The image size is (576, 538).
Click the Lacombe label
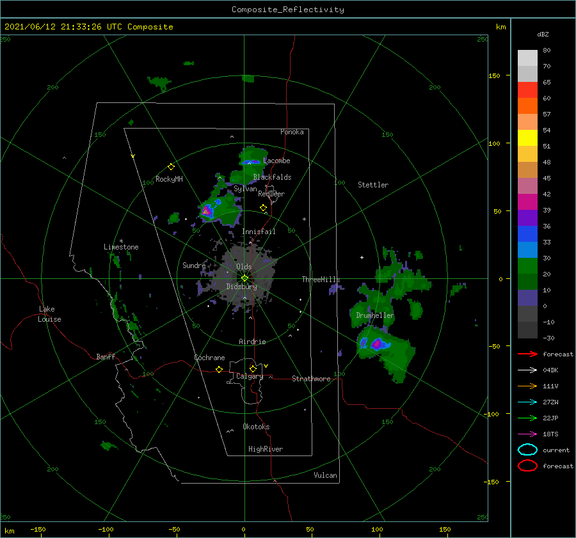[276, 161]
